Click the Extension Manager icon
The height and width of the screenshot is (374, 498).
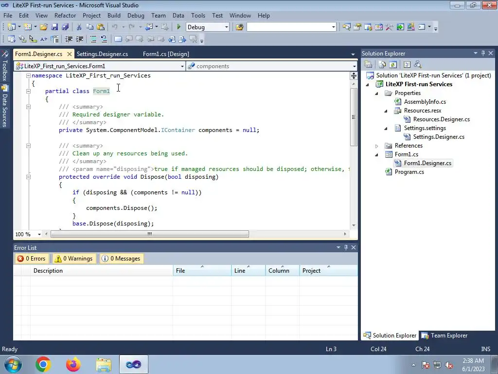[x=410, y=27]
